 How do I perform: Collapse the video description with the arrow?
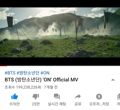pyautogui.click(x=113, y=80)
